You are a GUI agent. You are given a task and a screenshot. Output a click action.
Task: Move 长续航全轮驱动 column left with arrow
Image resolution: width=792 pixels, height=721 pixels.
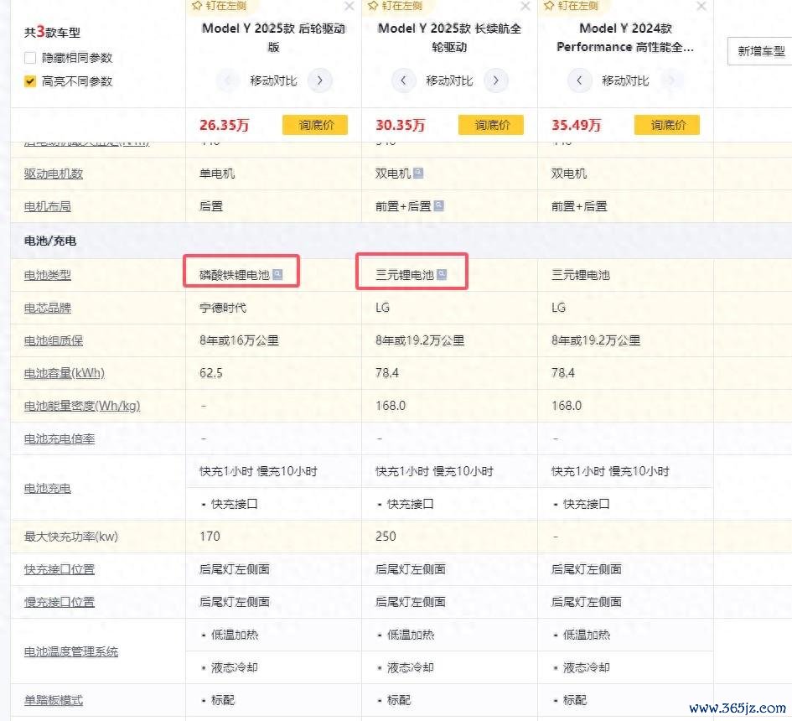click(403, 80)
